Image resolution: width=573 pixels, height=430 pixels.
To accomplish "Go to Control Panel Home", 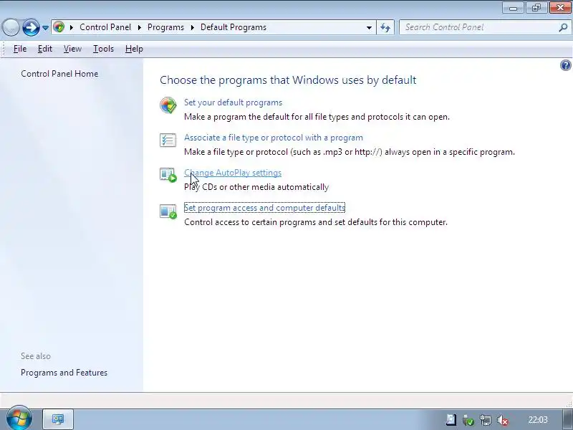I will point(59,74).
